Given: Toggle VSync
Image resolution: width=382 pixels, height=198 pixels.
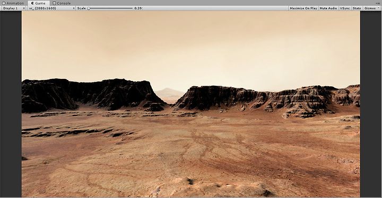Looking at the screenshot, I should pos(345,8).
